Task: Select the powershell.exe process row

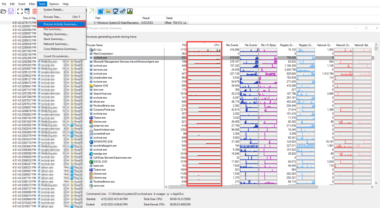Action: pyautogui.click(x=103, y=133)
